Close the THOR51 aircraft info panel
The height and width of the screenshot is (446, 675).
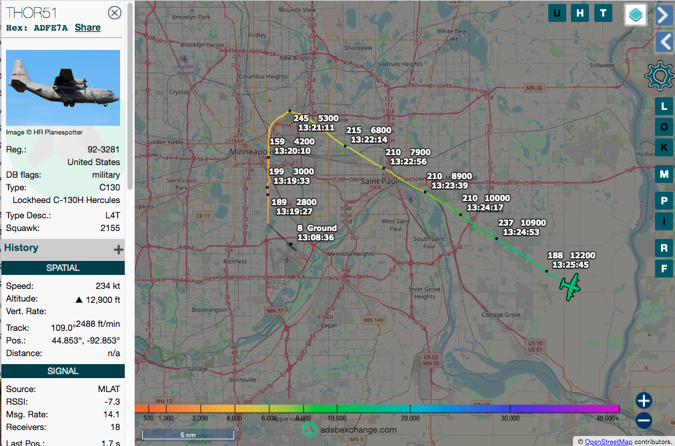click(115, 13)
